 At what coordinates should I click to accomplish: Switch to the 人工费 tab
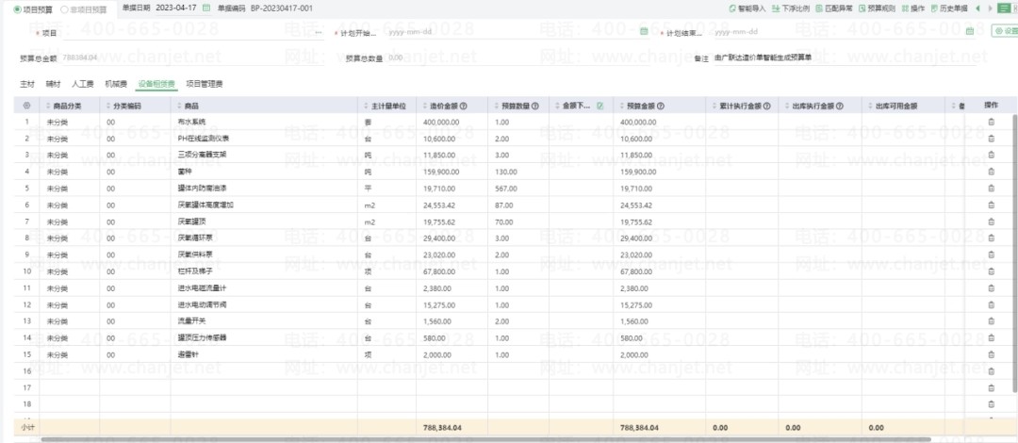click(82, 84)
